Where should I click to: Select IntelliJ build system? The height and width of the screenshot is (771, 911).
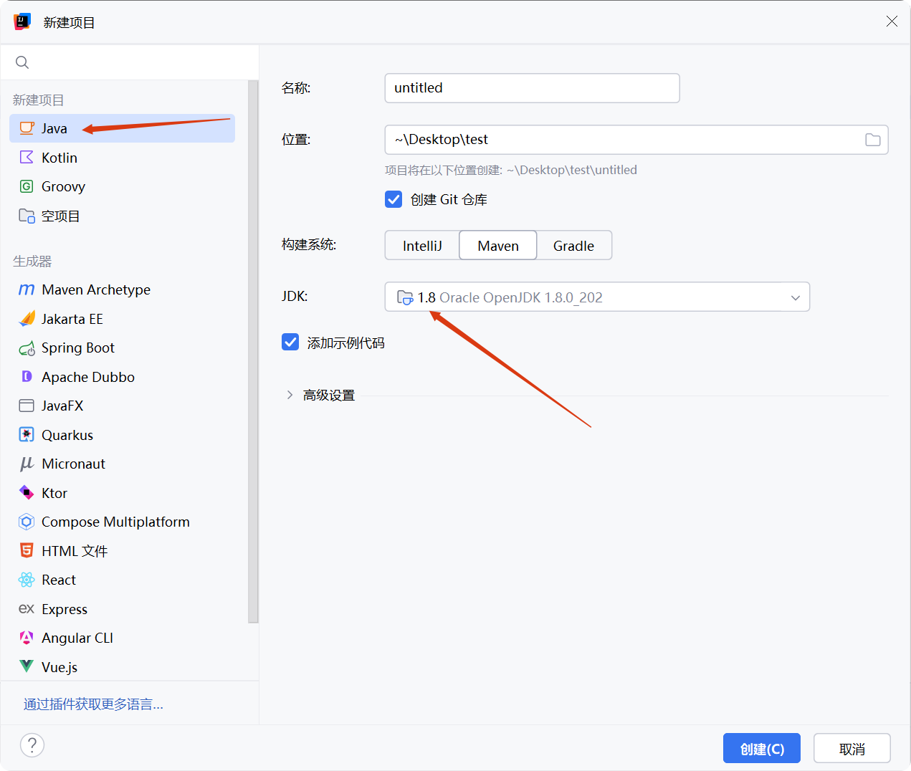point(422,245)
